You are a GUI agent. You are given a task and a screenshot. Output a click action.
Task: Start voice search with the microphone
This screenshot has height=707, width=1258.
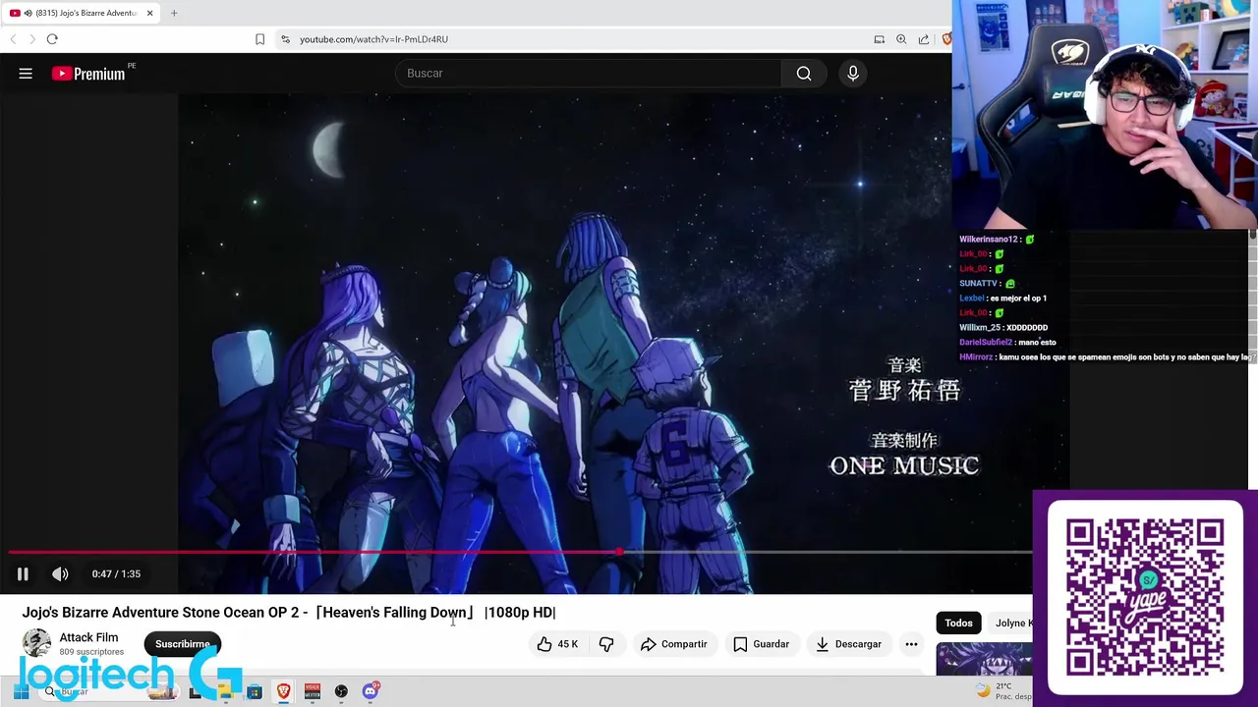tap(853, 74)
